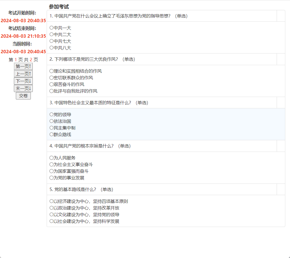Submit the exam with 交卷 button
The width and height of the screenshot is (290, 258).
23,96
